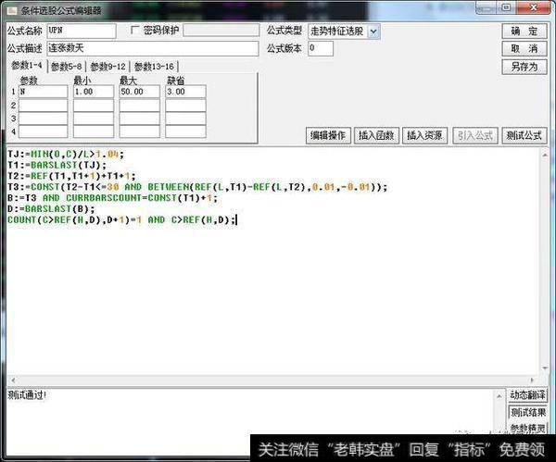This screenshot has width=556, height=462.
Task: Click output pane scroll up arrow
Action: (x=499, y=395)
